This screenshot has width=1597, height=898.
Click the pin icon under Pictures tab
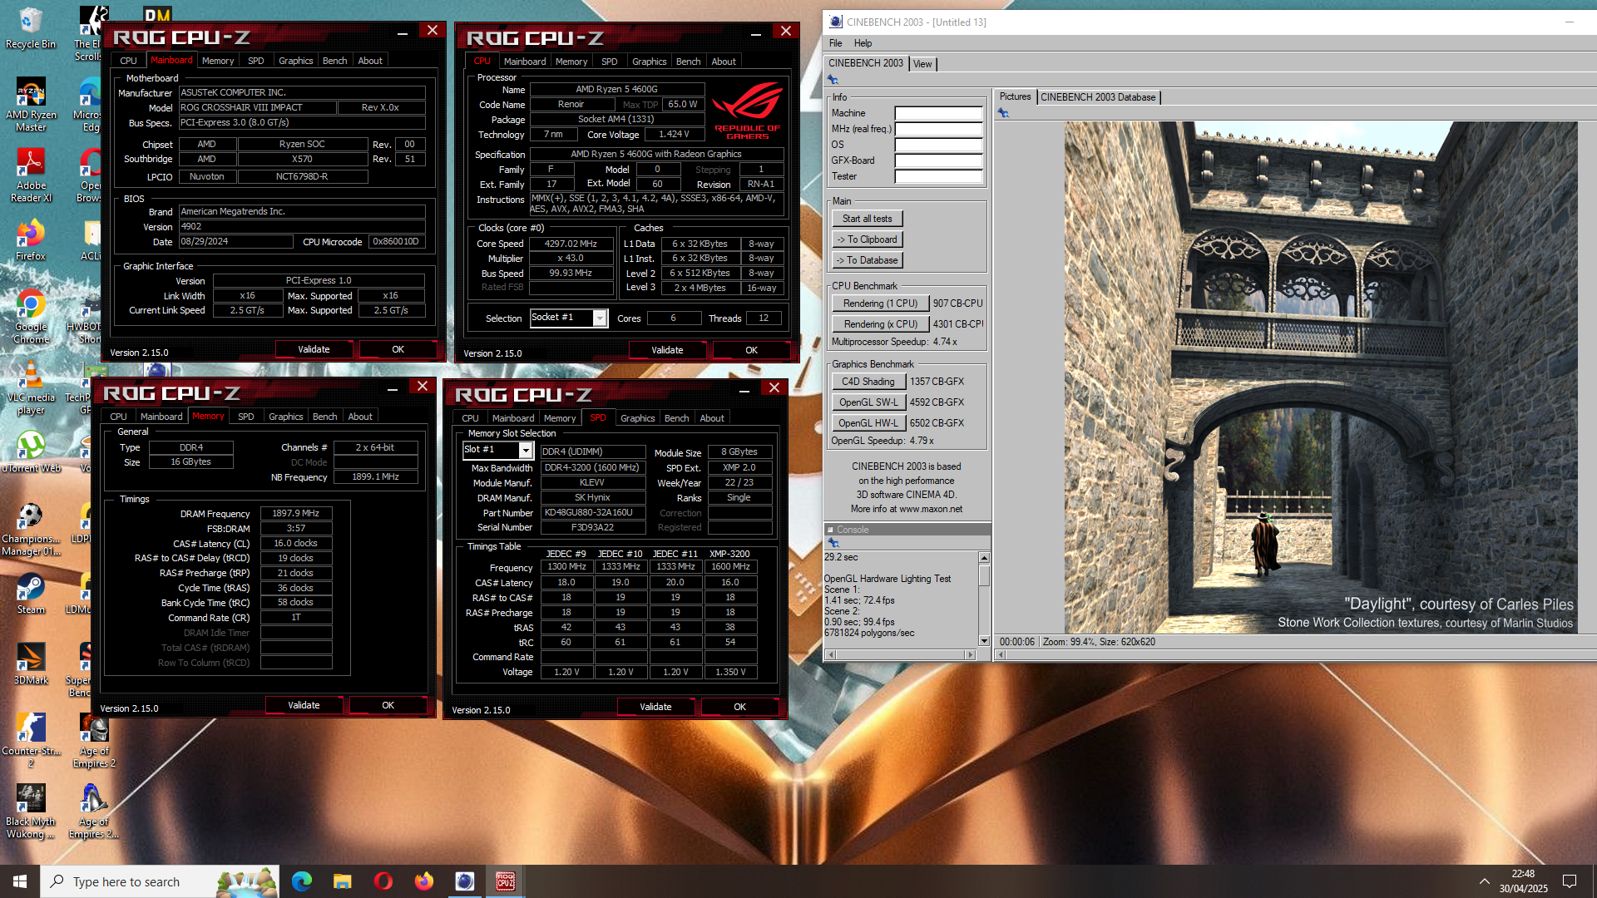1003,113
